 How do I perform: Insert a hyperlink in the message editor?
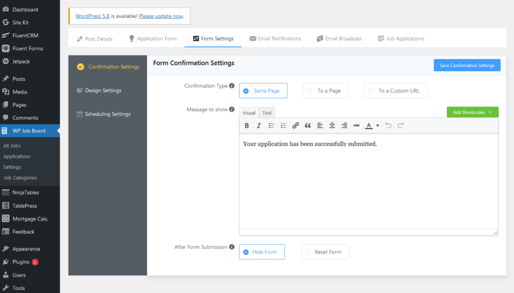295,125
